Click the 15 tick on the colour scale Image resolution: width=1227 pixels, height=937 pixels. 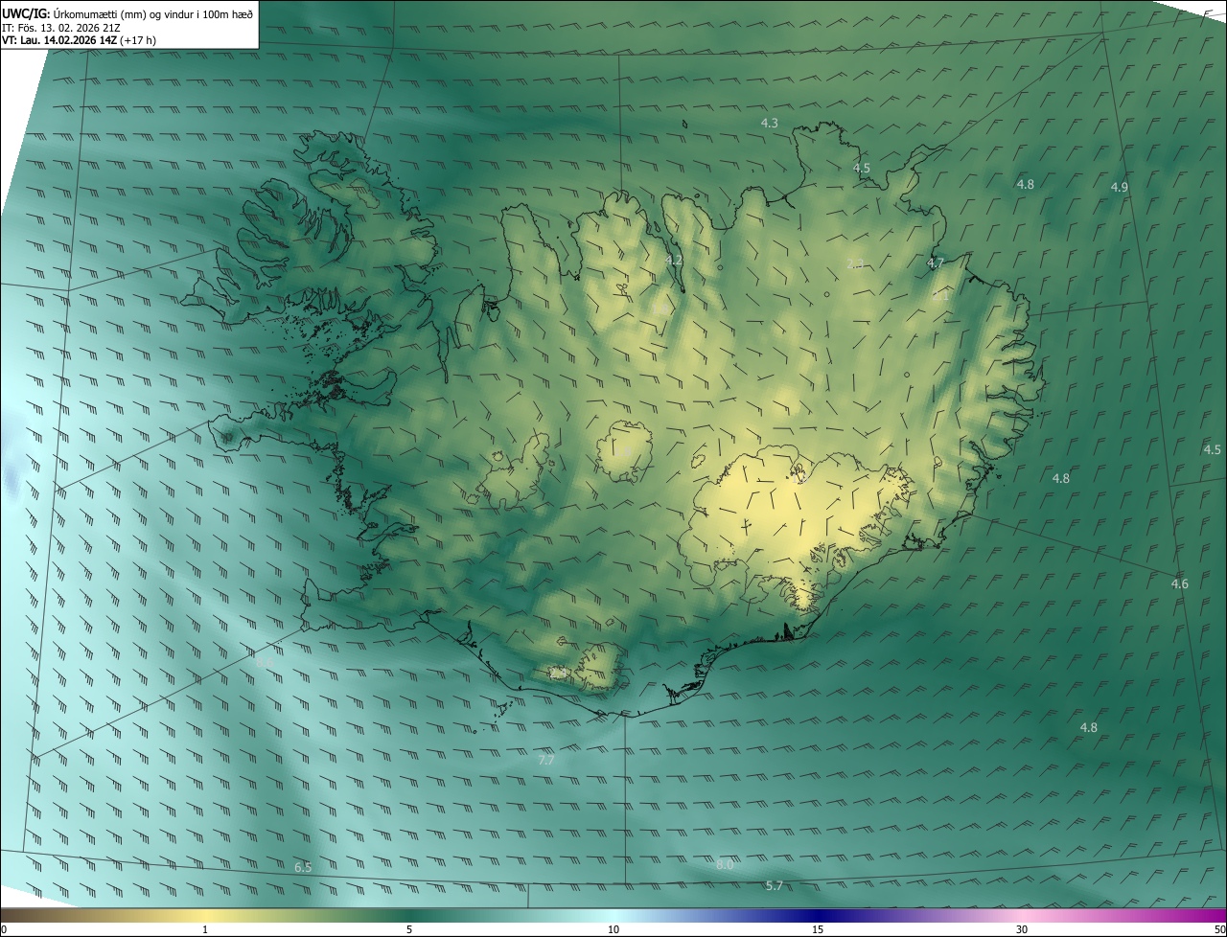(x=818, y=929)
